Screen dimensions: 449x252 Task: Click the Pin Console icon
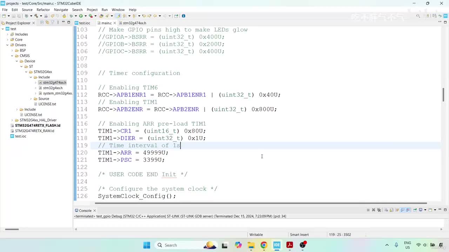tap(415, 210)
